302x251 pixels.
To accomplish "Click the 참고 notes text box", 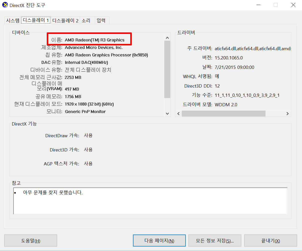I will click(150, 201).
